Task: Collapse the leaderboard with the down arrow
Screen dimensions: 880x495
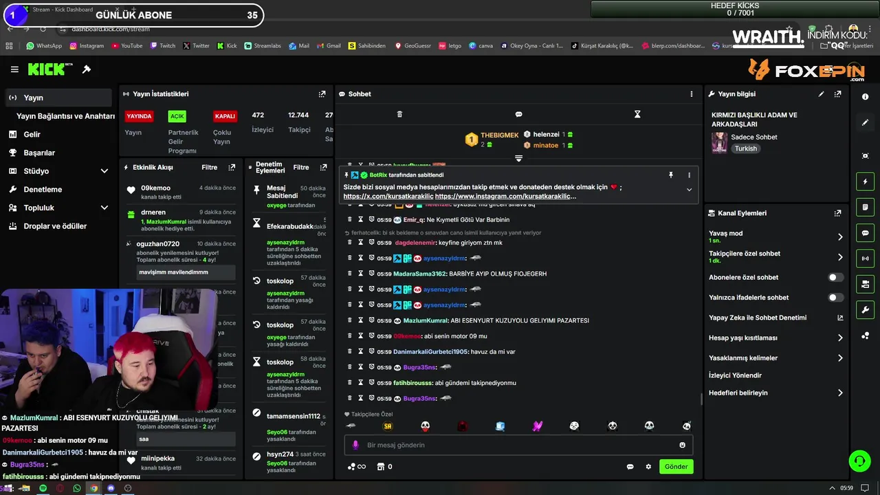Action: click(518, 158)
